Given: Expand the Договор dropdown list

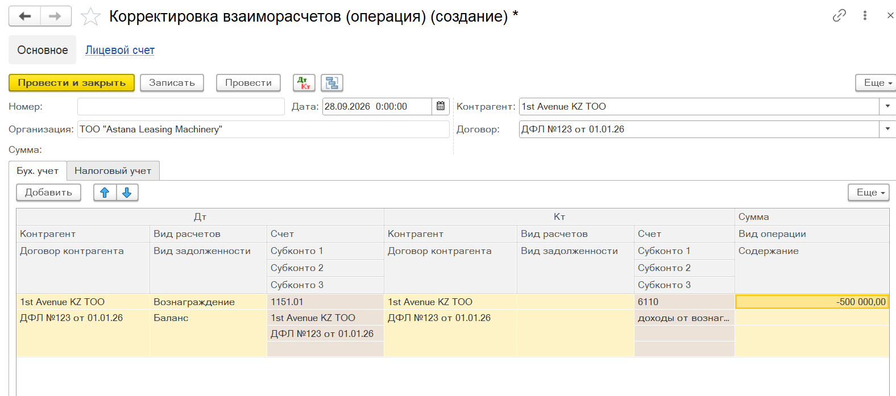Looking at the screenshot, I should [x=887, y=129].
